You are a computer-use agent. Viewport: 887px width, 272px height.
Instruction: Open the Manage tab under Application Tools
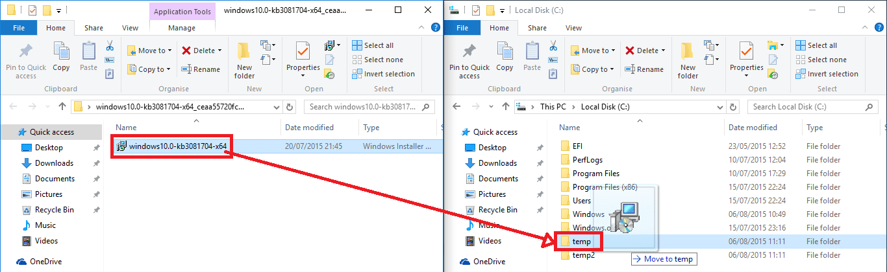181,28
